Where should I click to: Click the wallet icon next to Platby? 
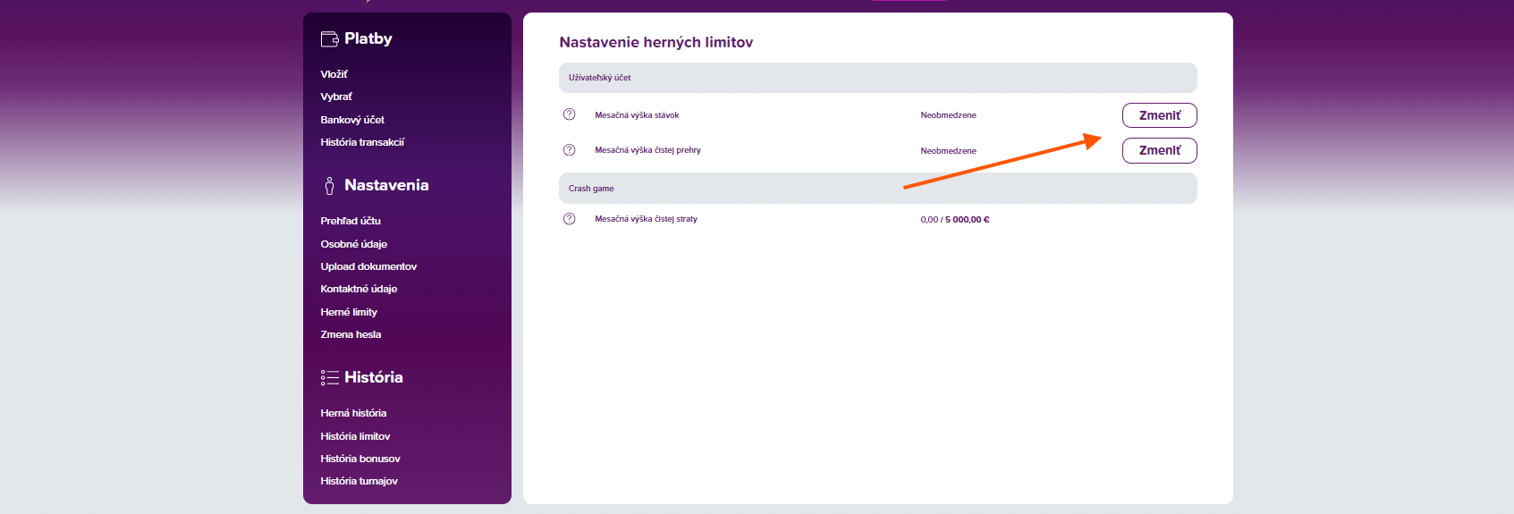[x=329, y=38]
